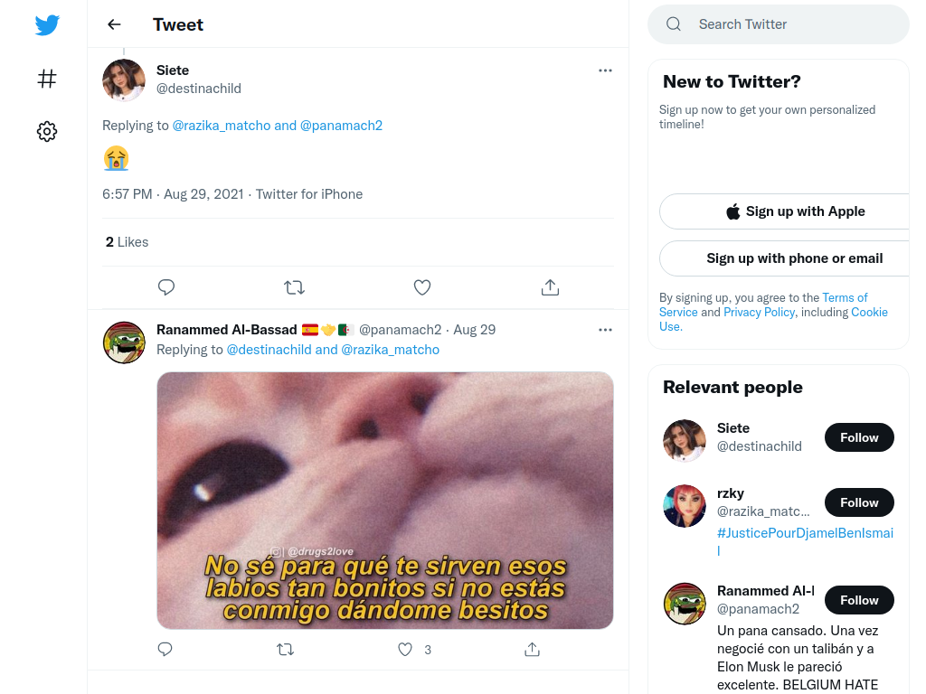Open the Privacy Policy link
This screenshot has height=694, width=926.
(x=759, y=312)
